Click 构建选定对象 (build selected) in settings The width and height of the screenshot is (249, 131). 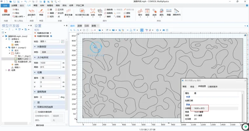point(43,33)
